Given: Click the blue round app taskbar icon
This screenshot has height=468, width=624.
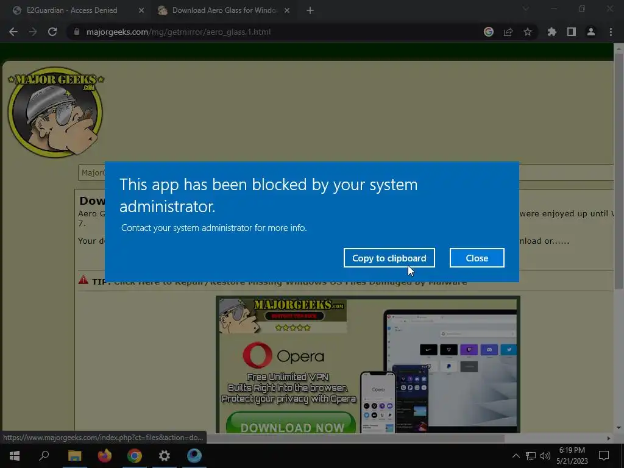Looking at the screenshot, I should click(x=194, y=456).
